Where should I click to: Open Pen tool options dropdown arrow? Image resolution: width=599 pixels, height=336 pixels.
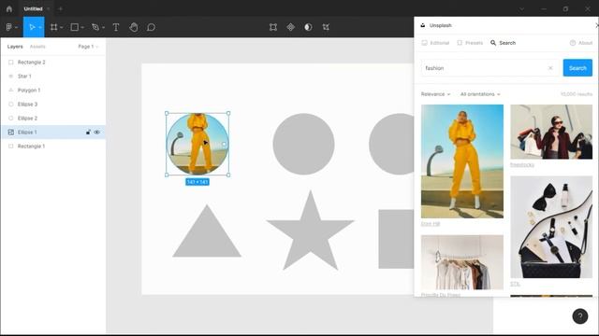(103, 27)
